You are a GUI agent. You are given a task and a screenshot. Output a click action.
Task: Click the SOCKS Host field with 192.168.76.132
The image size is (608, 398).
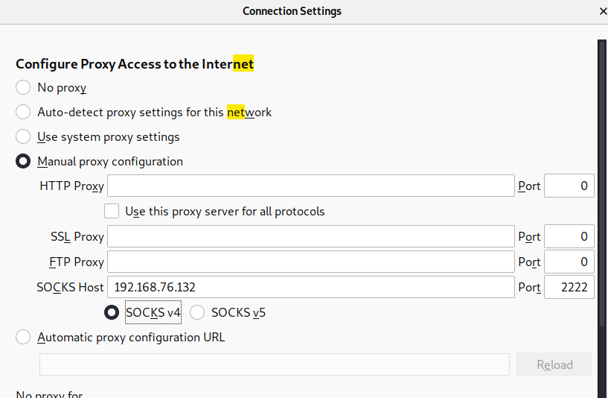311,288
